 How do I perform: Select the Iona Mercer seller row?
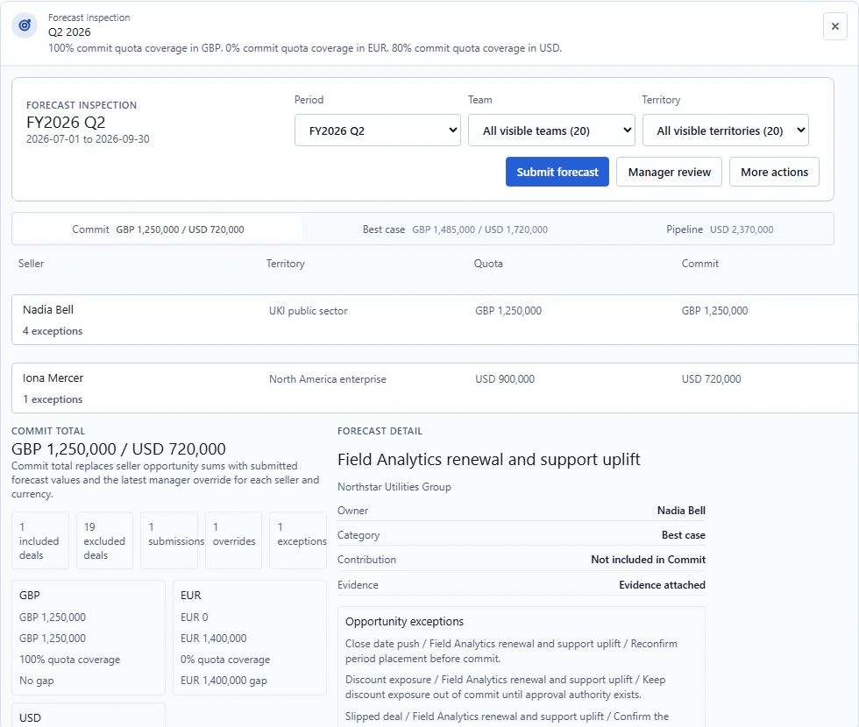pyautogui.click(x=435, y=388)
